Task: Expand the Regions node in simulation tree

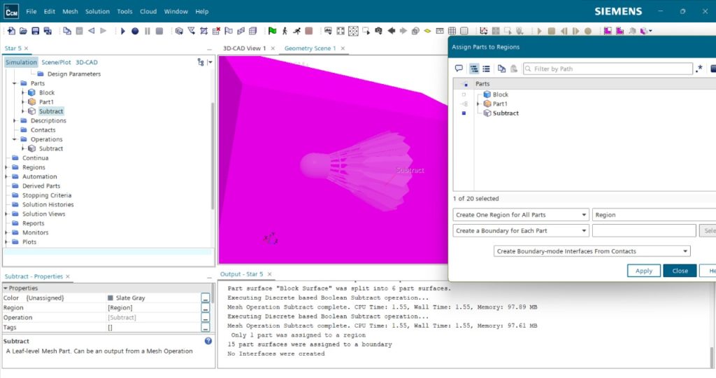Action: pyautogui.click(x=6, y=167)
